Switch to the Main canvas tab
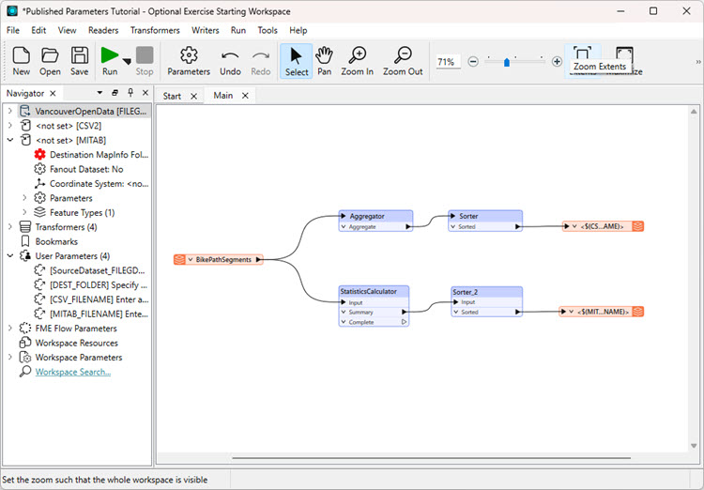Screen dimensions: 704x490 [223, 96]
